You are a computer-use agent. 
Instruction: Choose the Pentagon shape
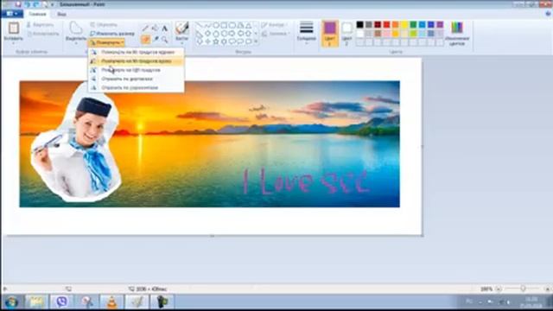click(x=215, y=33)
